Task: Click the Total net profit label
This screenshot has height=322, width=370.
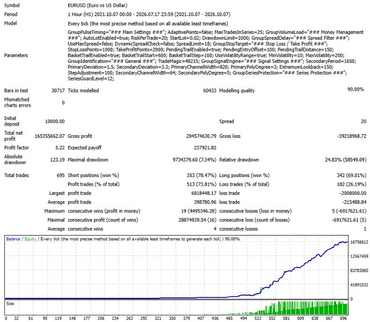Action: coord(13,136)
